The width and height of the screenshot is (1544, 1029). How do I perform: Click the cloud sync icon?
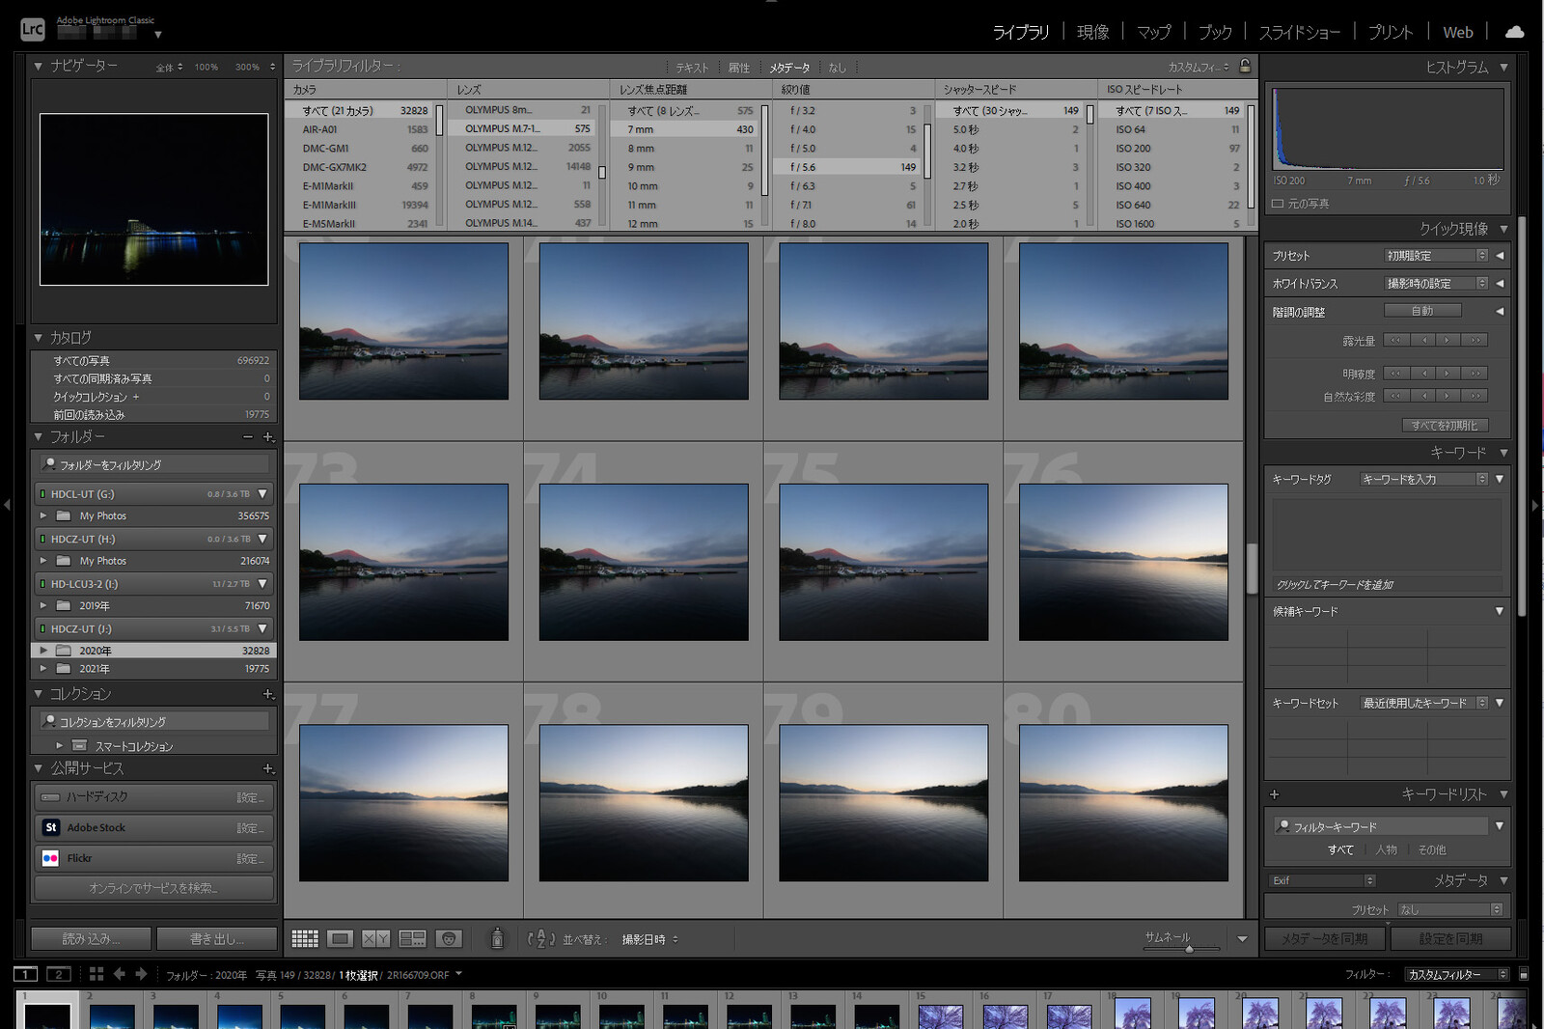point(1514,32)
